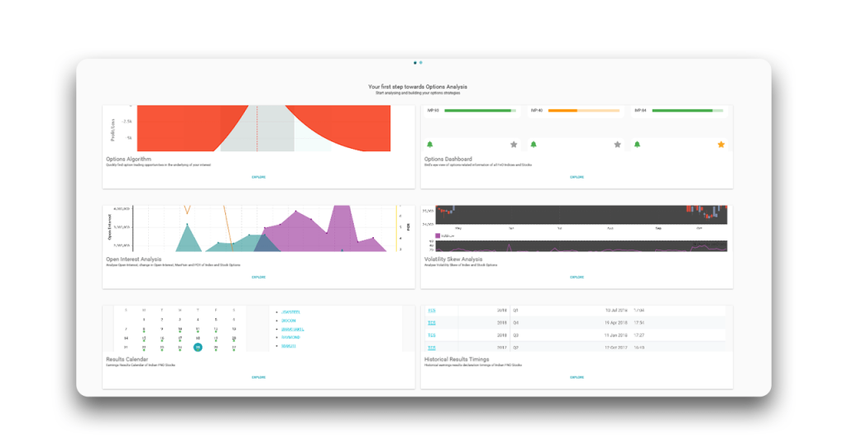Click '11 Jan 2018' date cell
The image size is (847, 448).
(615, 336)
